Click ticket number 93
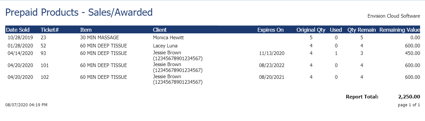This screenshot has height=121, width=425. (x=44, y=53)
